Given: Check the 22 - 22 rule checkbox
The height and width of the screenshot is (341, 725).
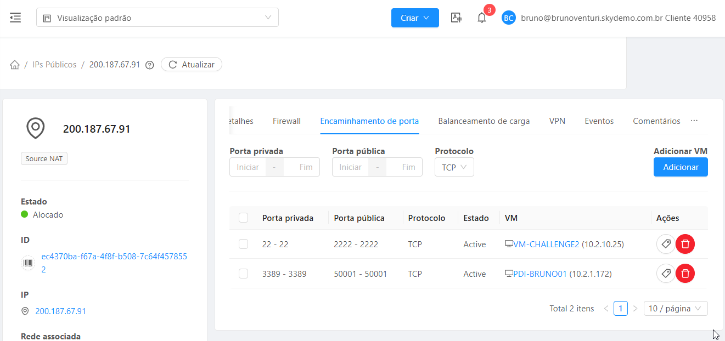Looking at the screenshot, I should [x=244, y=244].
